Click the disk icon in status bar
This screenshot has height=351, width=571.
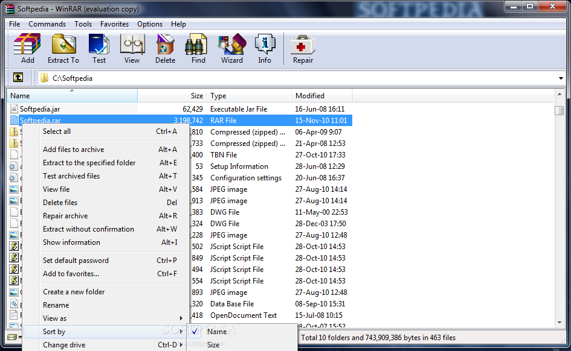coord(12,337)
